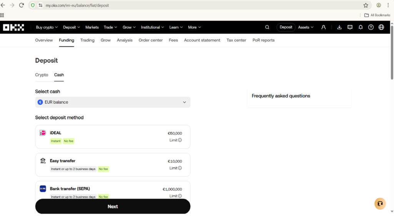Open the chat messages icon
The height and width of the screenshot is (222, 394).
tap(350, 27)
